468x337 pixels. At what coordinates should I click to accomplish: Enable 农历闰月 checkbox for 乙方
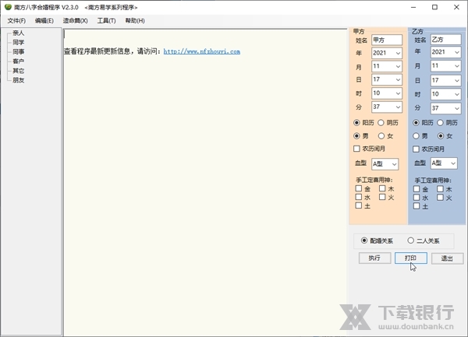click(416, 149)
